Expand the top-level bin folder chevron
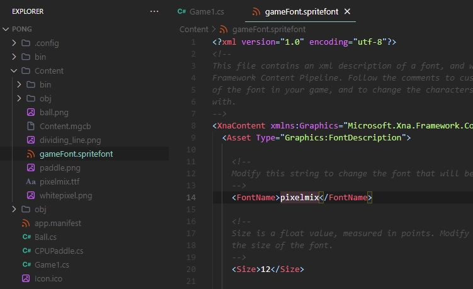Viewport: 473px width, 289px height. tap(14, 57)
